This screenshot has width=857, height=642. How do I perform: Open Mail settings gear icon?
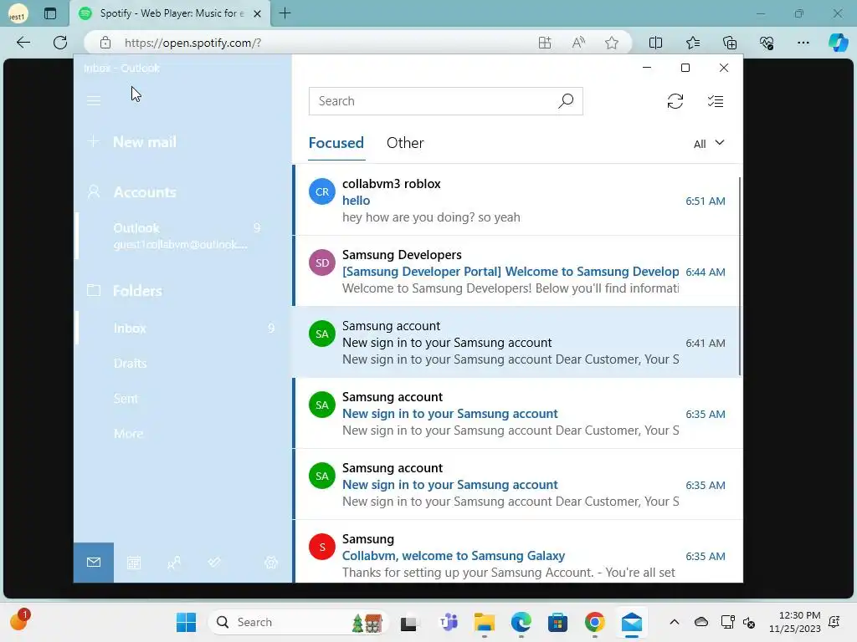click(271, 563)
